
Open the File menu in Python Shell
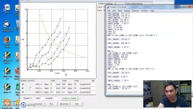tap(109, 11)
